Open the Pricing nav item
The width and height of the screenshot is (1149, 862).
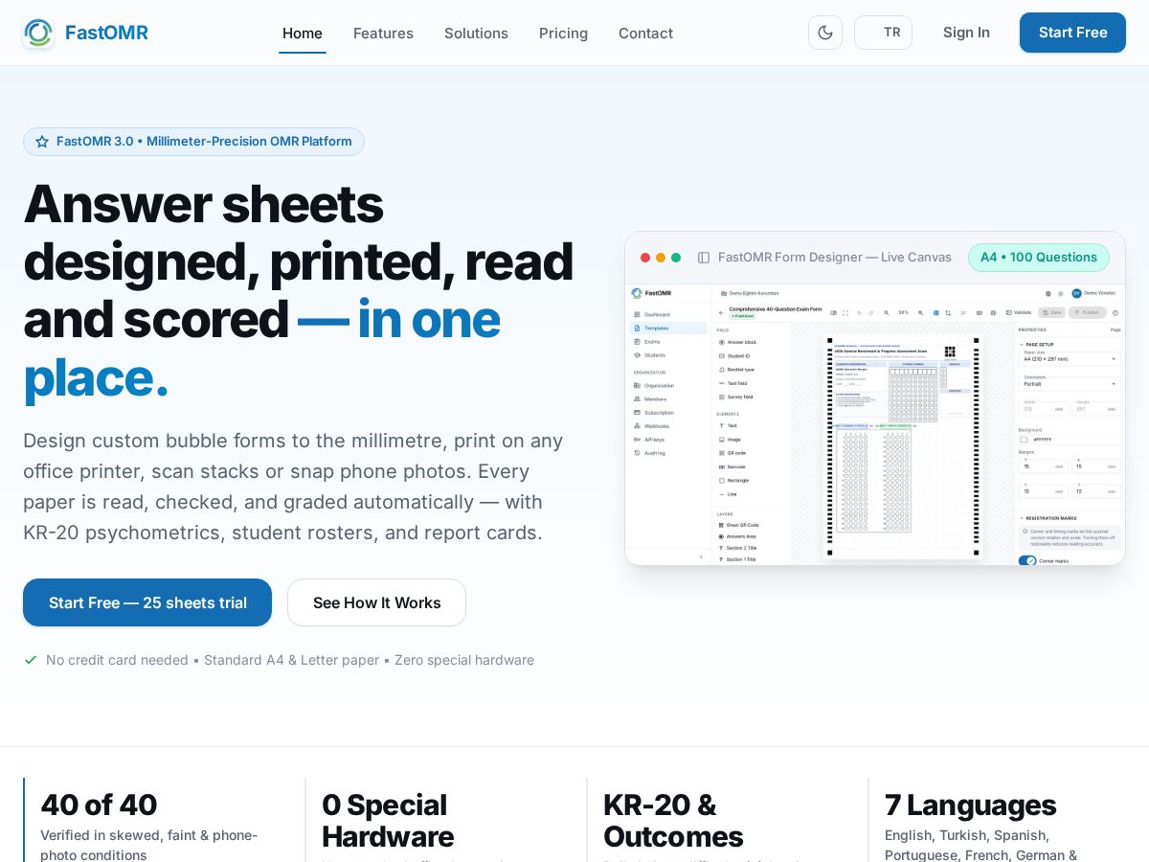click(563, 33)
